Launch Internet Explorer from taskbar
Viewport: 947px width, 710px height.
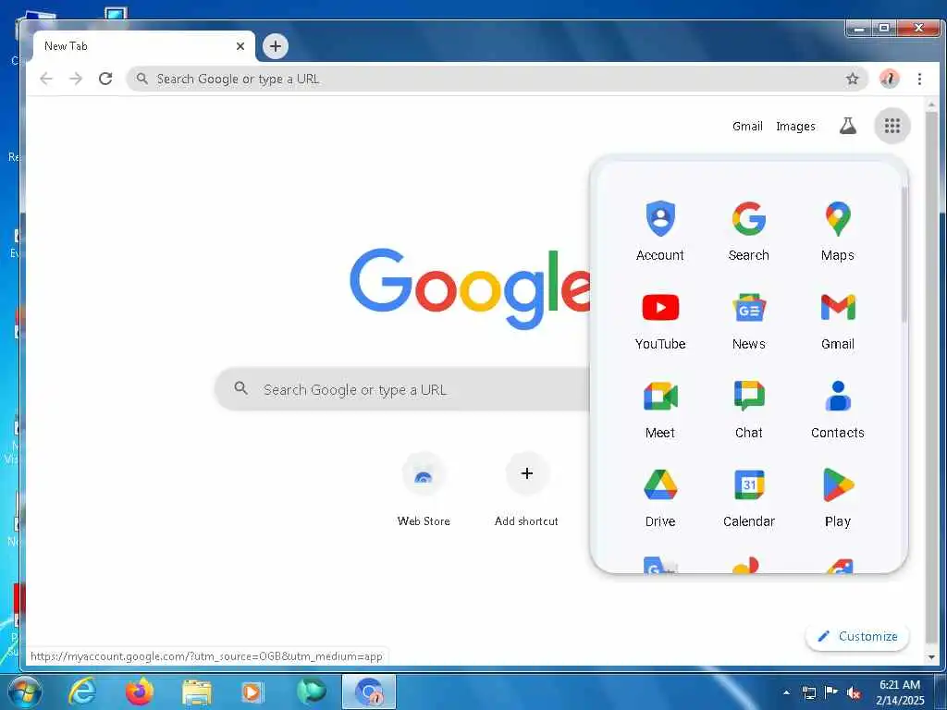[82, 692]
